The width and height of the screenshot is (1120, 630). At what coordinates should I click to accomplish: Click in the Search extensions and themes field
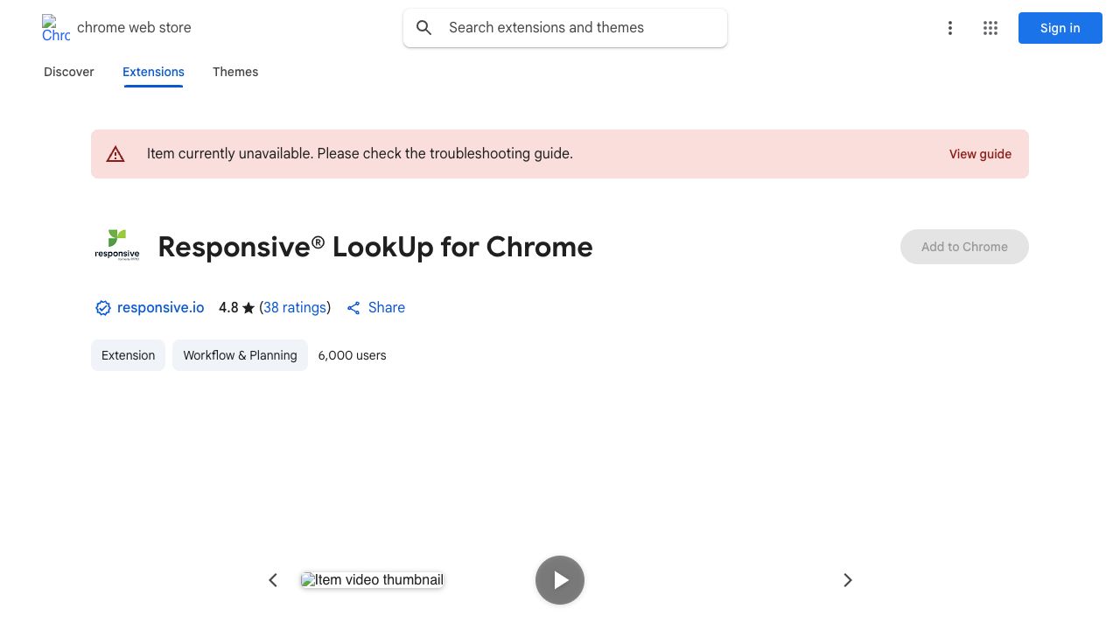point(577,28)
